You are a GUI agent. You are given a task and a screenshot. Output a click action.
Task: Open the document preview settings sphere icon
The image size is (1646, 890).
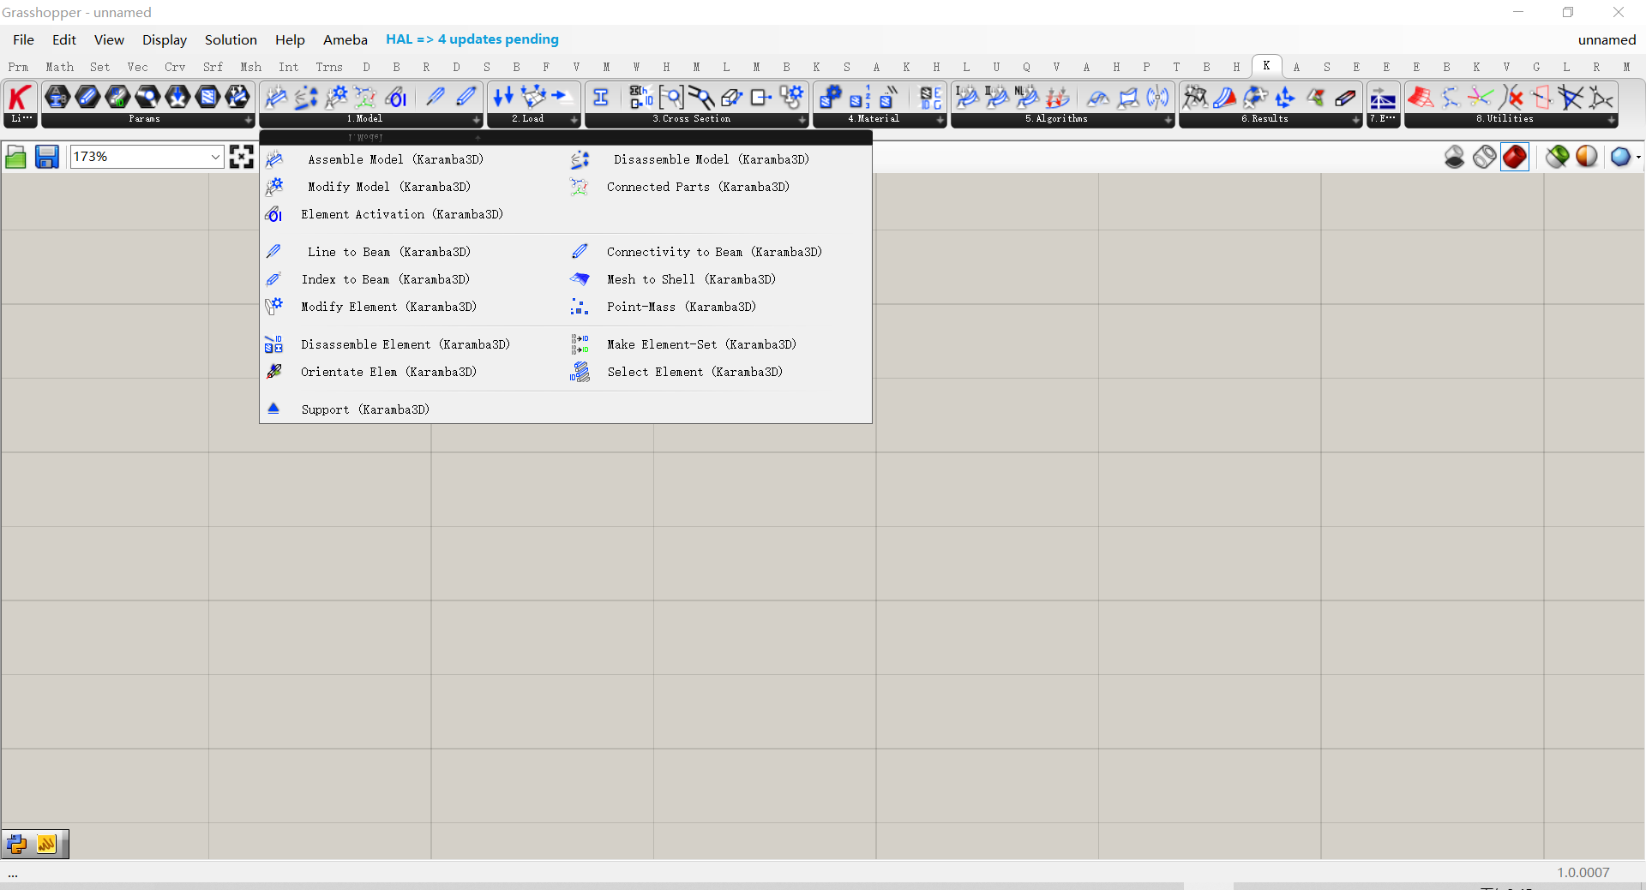click(x=1587, y=157)
